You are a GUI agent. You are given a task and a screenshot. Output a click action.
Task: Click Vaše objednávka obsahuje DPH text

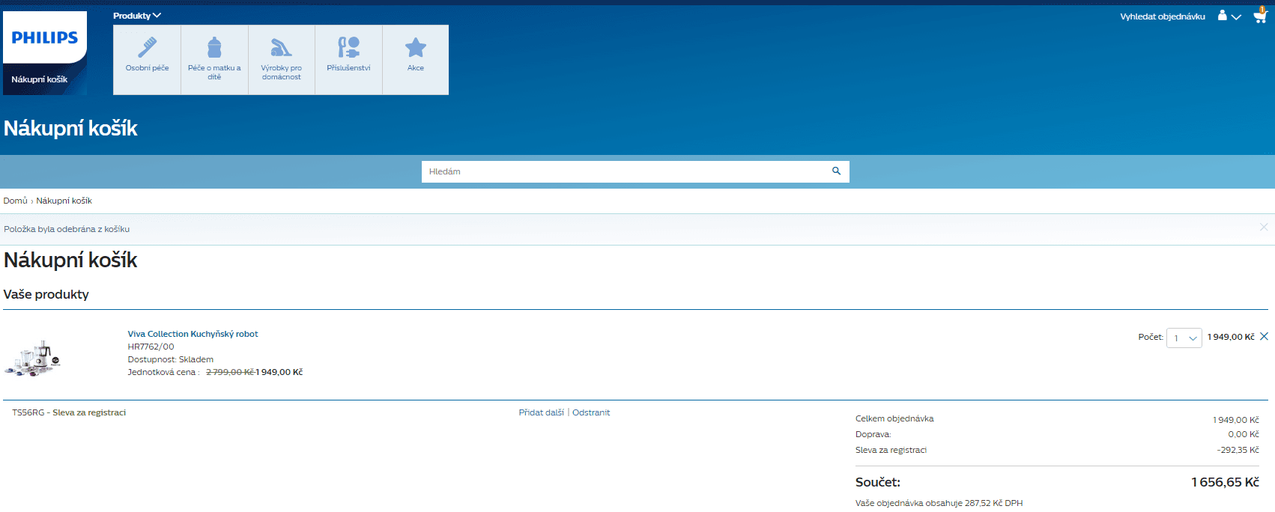939,503
